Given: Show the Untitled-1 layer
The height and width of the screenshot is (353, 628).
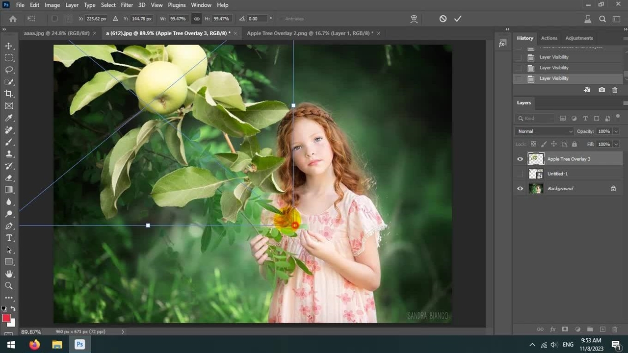Looking at the screenshot, I should [x=520, y=174].
